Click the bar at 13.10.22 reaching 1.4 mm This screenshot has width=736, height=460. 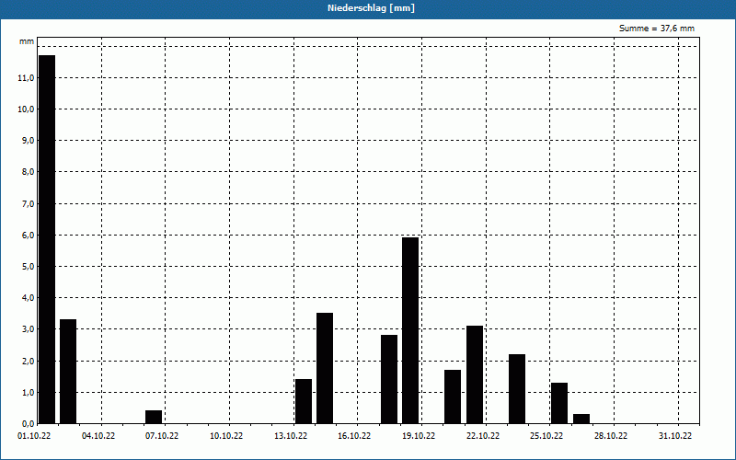(x=304, y=402)
